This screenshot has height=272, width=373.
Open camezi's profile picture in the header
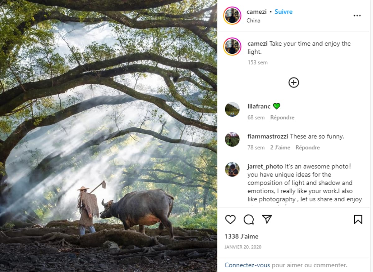(232, 16)
